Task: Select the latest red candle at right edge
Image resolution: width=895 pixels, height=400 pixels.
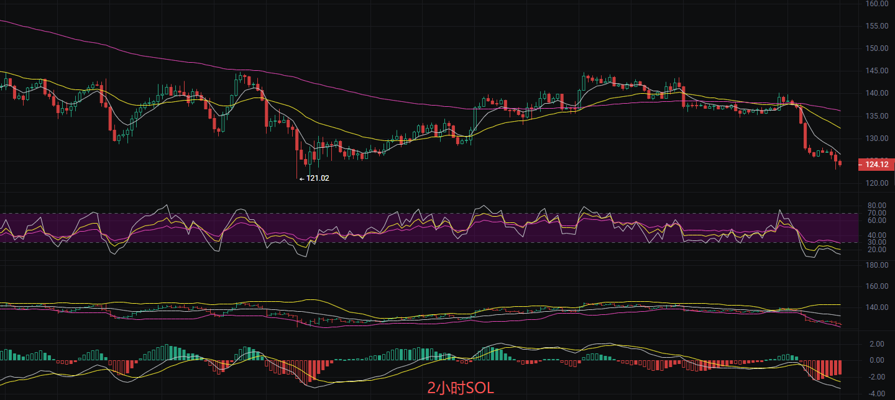Action: (x=840, y=163)
